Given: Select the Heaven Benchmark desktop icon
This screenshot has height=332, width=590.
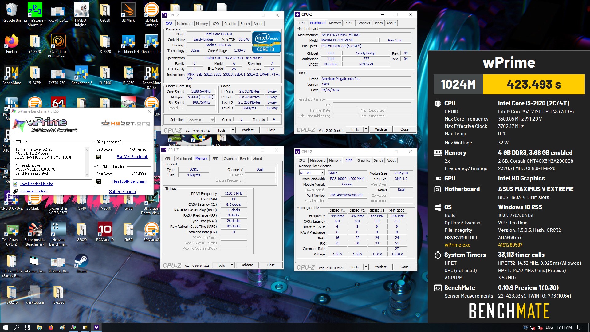Looking at the screenshot, I should [58, 234].
